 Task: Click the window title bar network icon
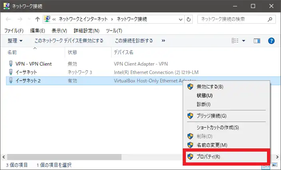coord(6,6)
